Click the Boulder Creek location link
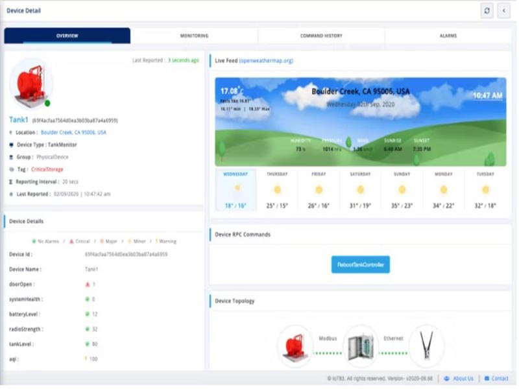This screenshot has height=389, width=519. [73, 132]
